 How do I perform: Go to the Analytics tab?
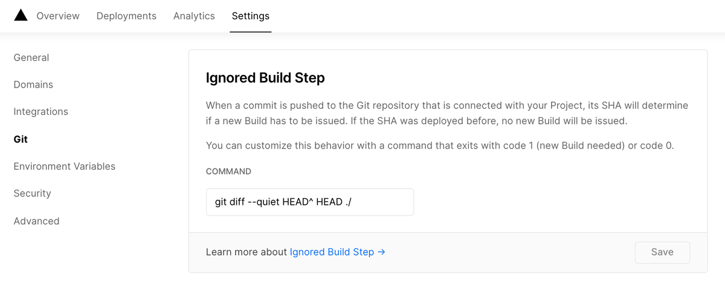coord(194,16)
